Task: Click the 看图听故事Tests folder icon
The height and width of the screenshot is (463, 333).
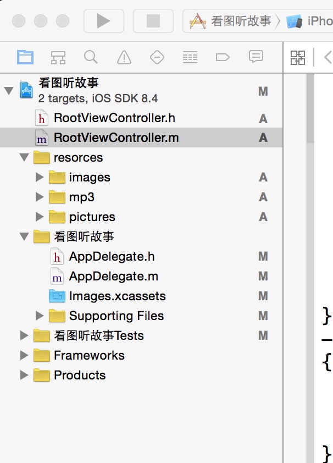Action: click(x=42, y=335)
